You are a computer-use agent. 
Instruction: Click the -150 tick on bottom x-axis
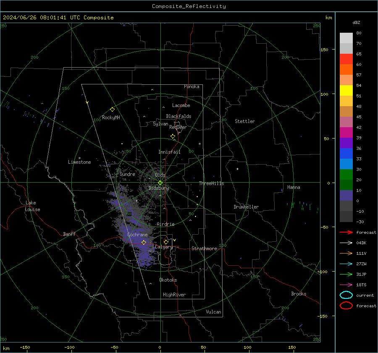click(25, 347)
